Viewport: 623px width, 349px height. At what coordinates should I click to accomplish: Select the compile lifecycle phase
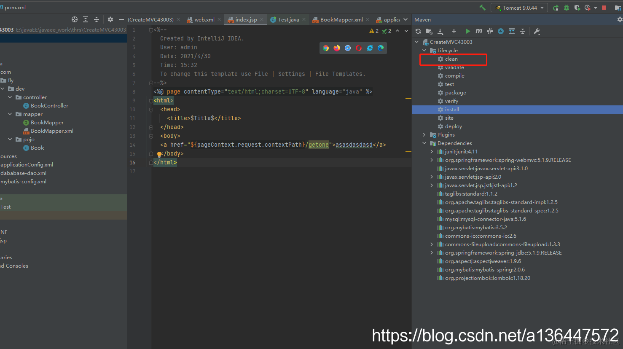[x=455, y=76]
